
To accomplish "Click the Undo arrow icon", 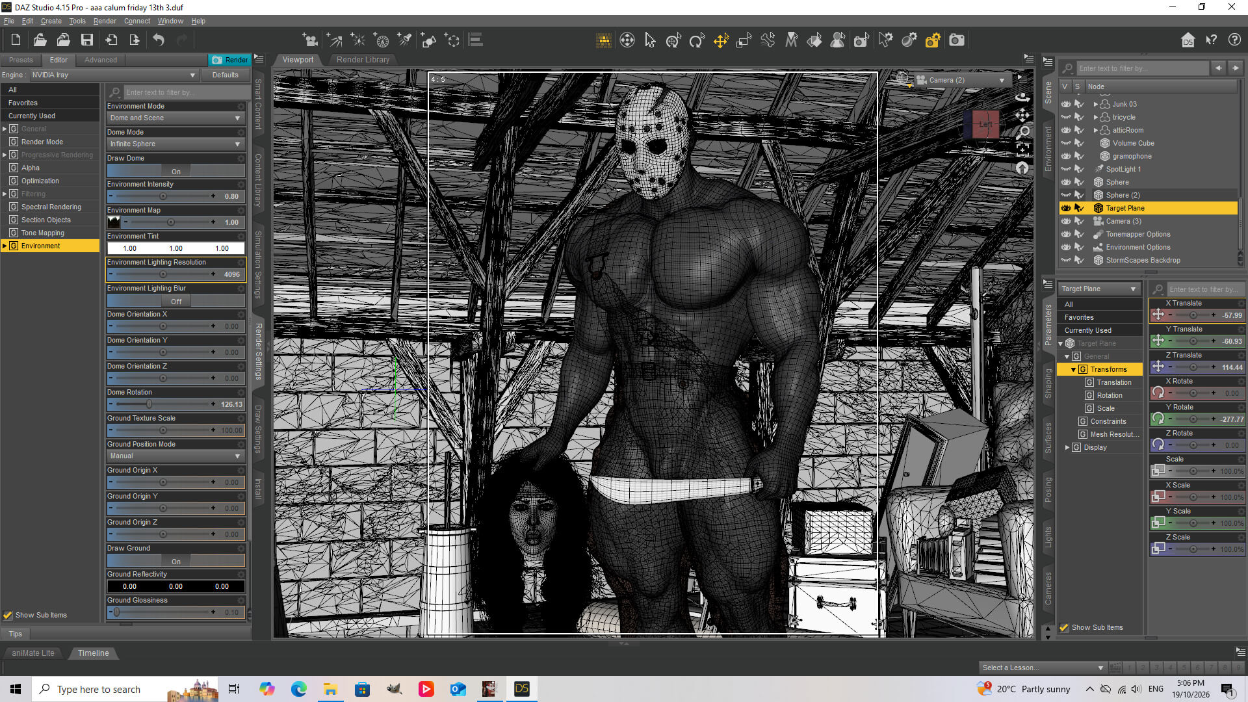I will 159,40.
